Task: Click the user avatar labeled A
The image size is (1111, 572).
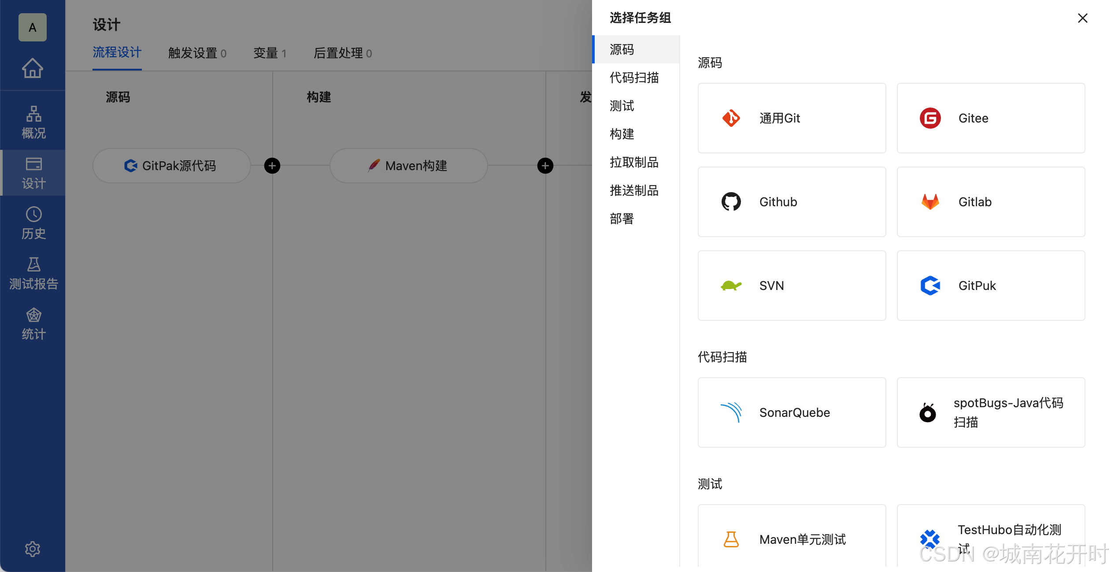Action: point(33,27)
